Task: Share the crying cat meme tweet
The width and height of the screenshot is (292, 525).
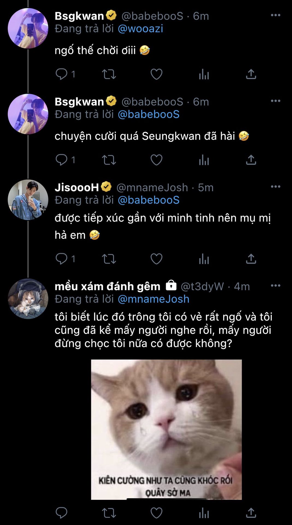Action: [251, 513]
